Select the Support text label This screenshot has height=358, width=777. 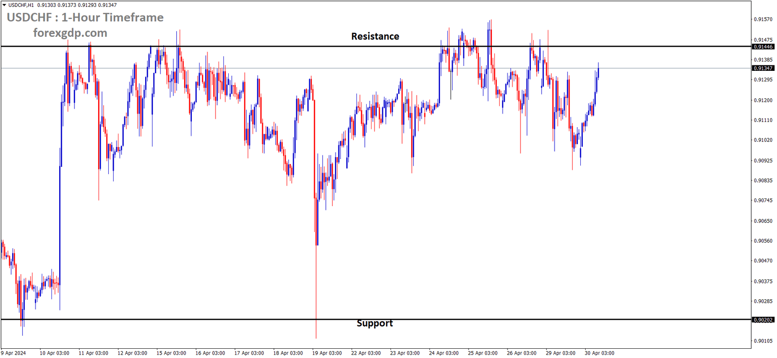374,323
